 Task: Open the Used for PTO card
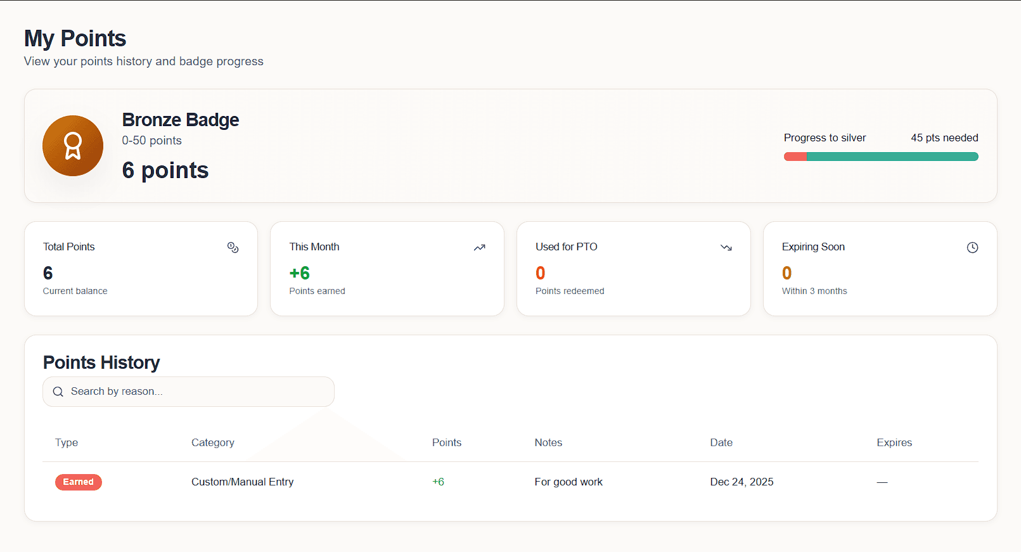(x=633, y=269)
